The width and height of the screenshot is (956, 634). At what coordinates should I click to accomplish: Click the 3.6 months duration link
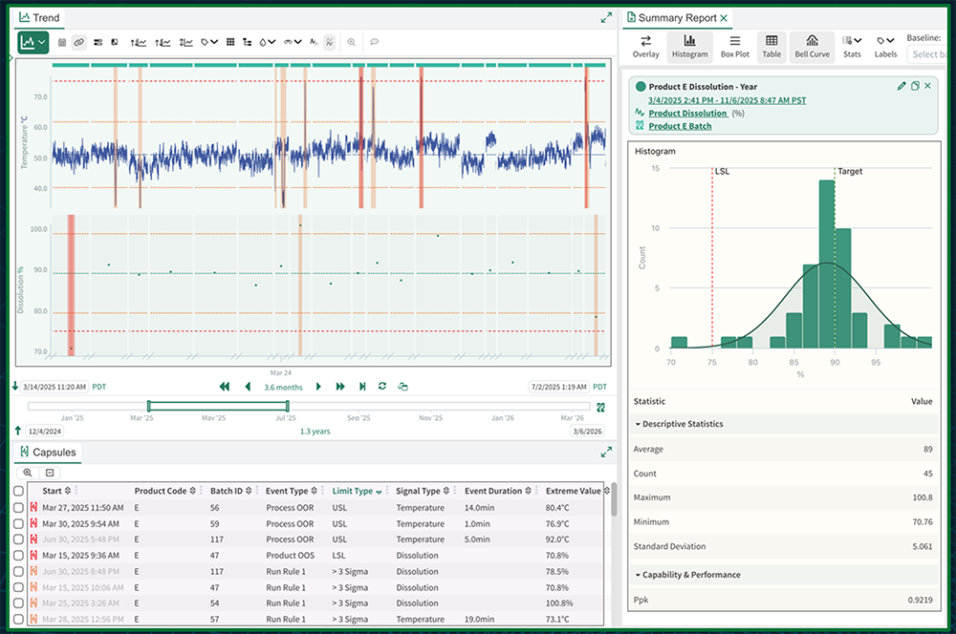(x=283, y=388)
